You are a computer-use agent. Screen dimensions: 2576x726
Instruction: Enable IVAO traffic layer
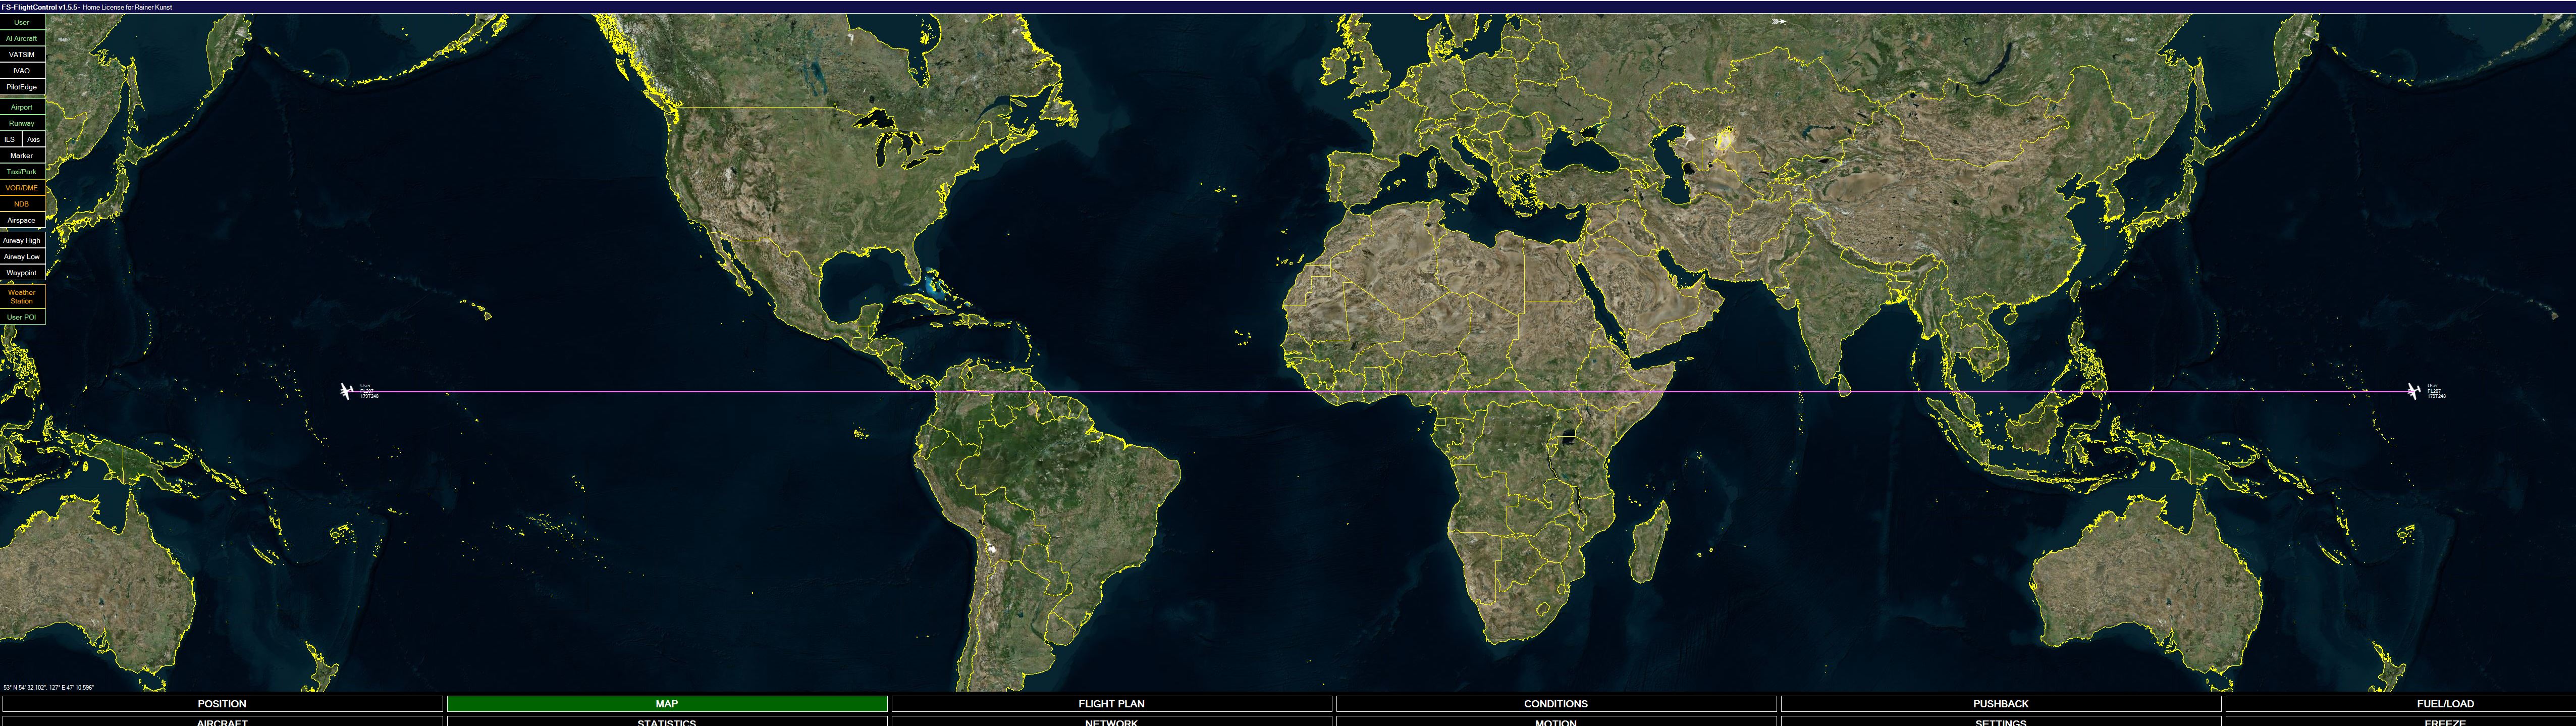click(22, 71)
